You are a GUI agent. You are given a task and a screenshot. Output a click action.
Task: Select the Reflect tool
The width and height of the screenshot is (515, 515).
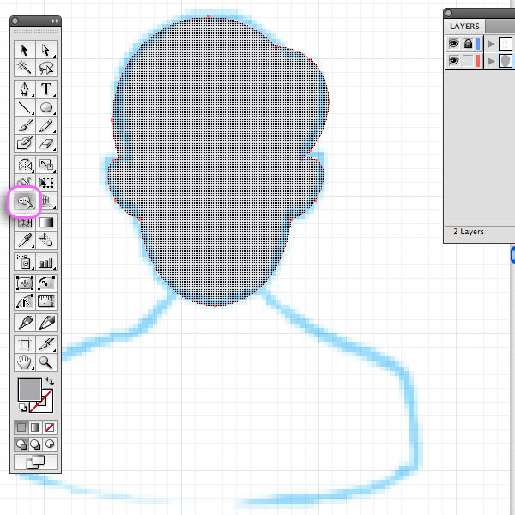[24, 165]
